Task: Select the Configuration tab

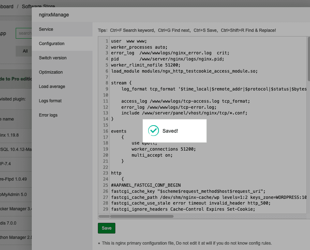Action: click(52, 44)
